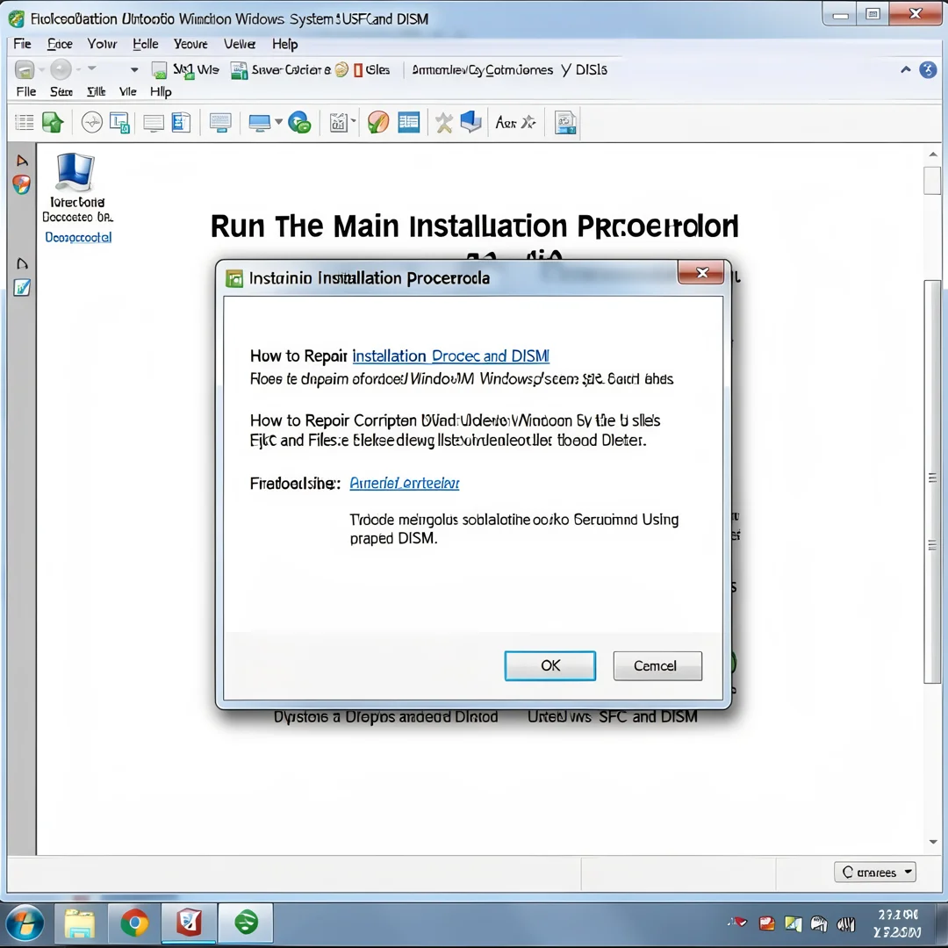Click OK in the installation dialog

550,665
